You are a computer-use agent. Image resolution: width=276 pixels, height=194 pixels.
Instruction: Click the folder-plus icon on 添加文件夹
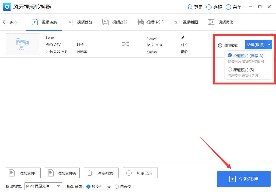pos(51,173)
